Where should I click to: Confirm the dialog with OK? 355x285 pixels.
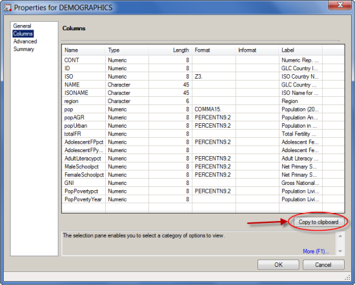tap(278, 264)
